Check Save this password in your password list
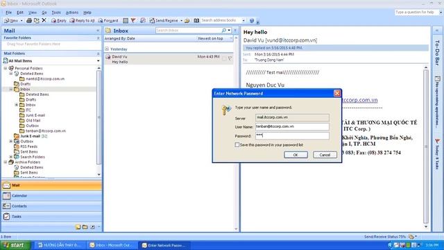The width and height of the screenshot is (444, 250). (237, 145)
